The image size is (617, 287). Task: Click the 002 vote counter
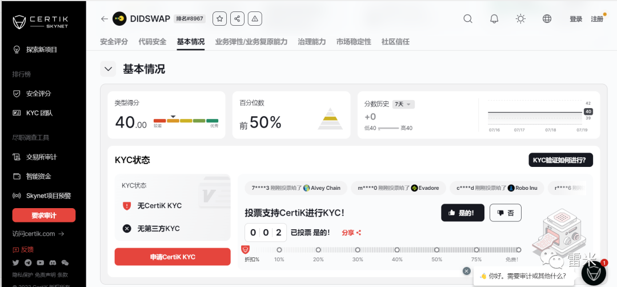tap(266, 233)
